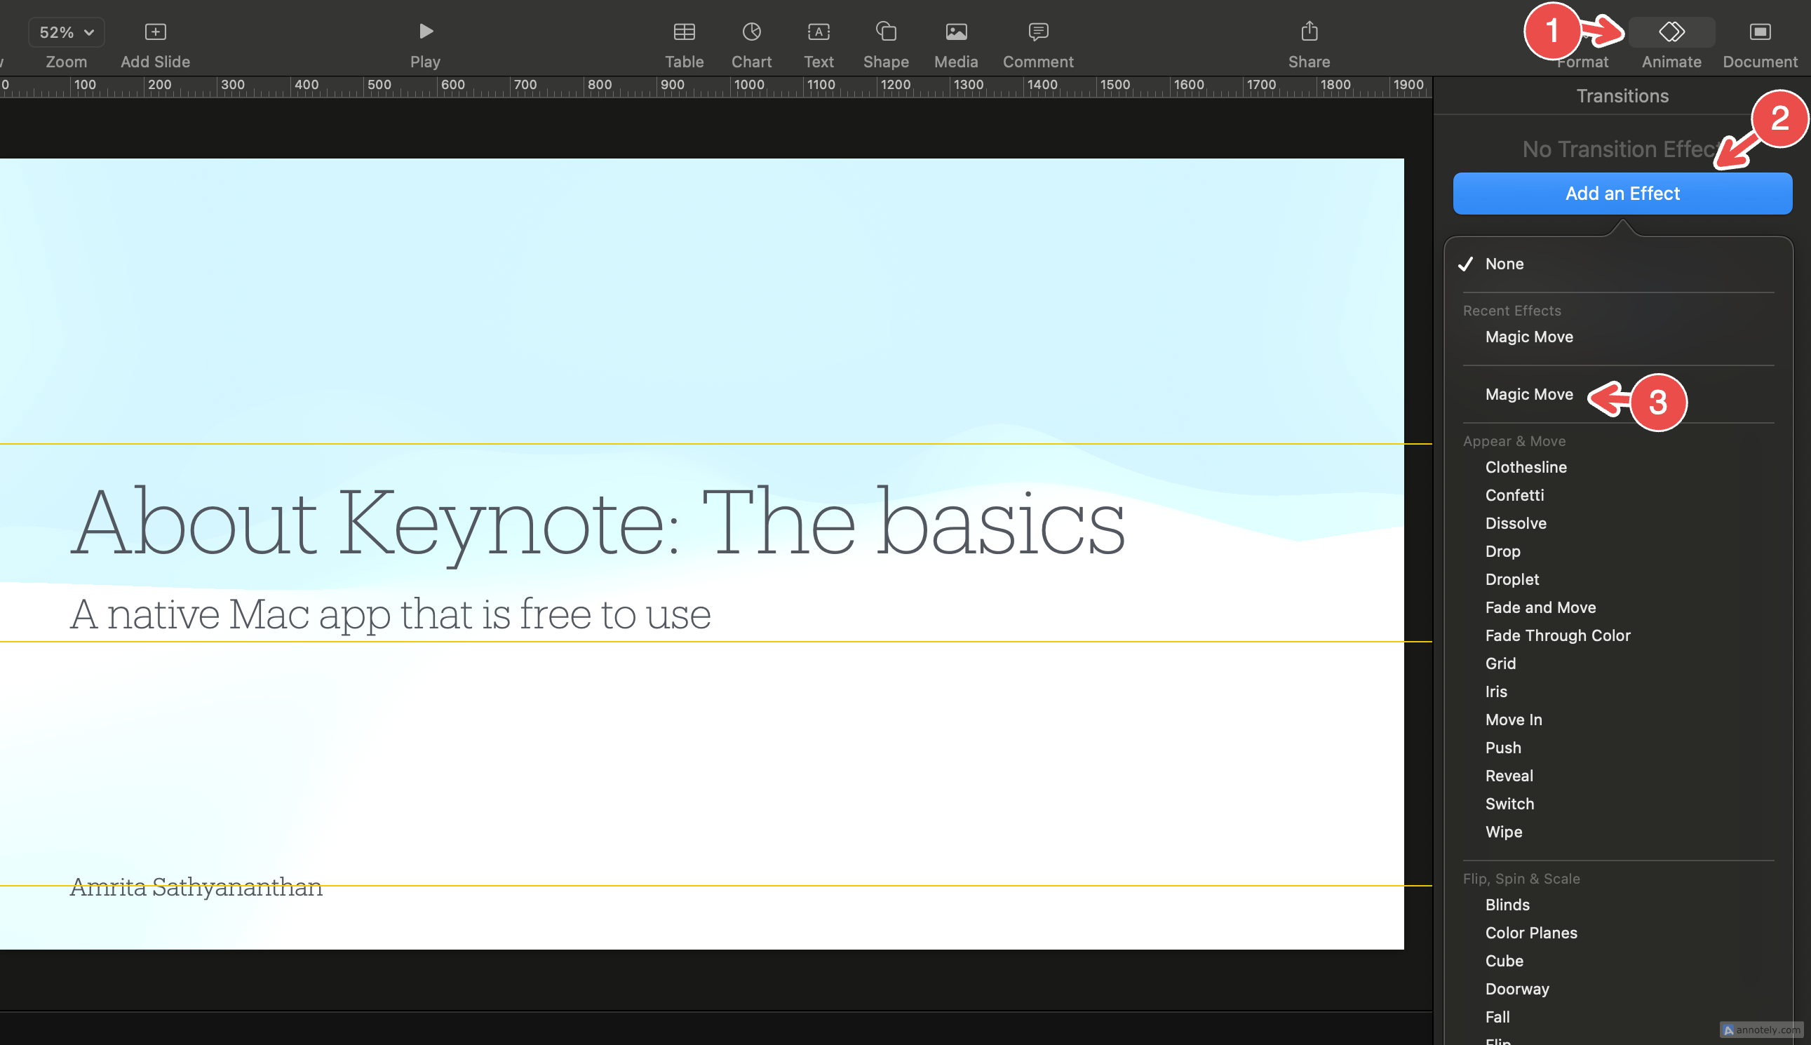Click the Format panel icon
1811x1045 pixels.
(1580, 31)
